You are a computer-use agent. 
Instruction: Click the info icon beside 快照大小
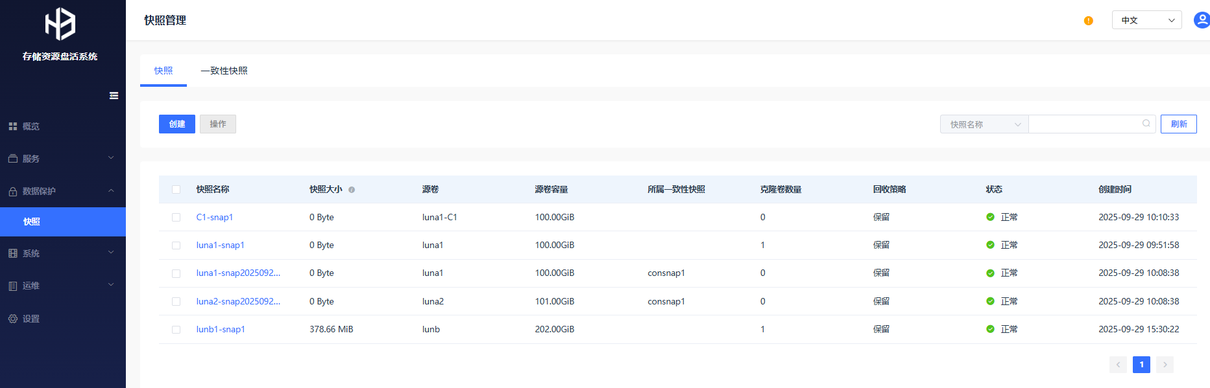click(x=352, y=190)
